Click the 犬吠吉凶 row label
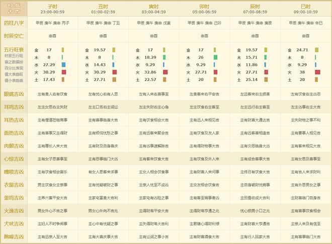 pyautogui.click(x=14, y=224)
